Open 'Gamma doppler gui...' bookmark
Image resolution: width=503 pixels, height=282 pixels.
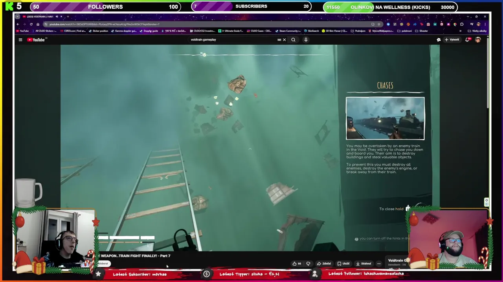pos(123,31)
